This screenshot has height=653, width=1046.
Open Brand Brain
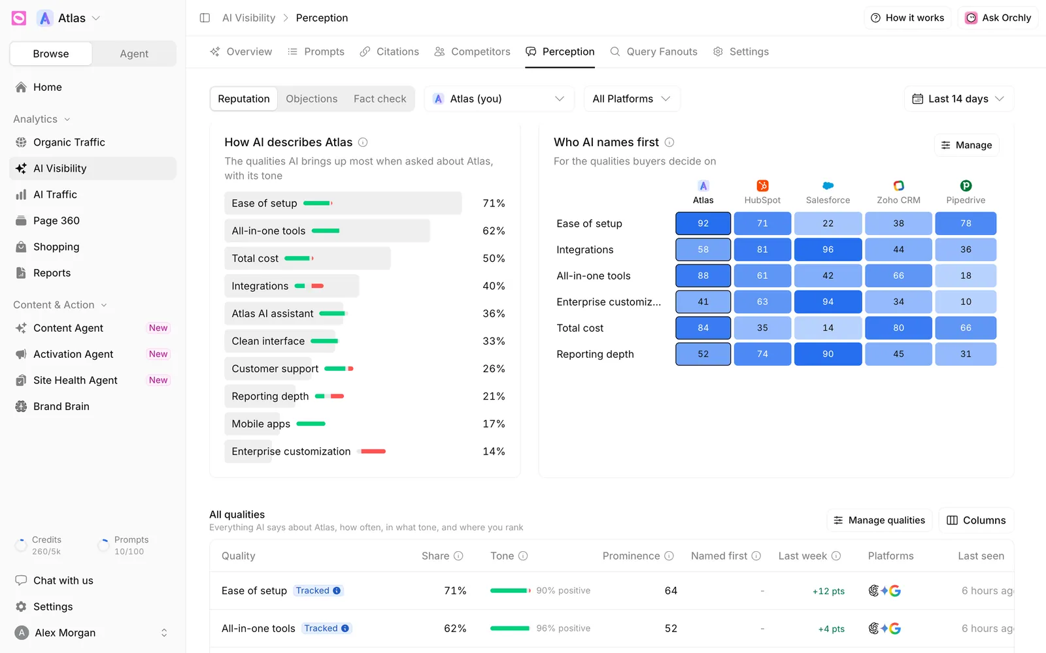point(93,406)
